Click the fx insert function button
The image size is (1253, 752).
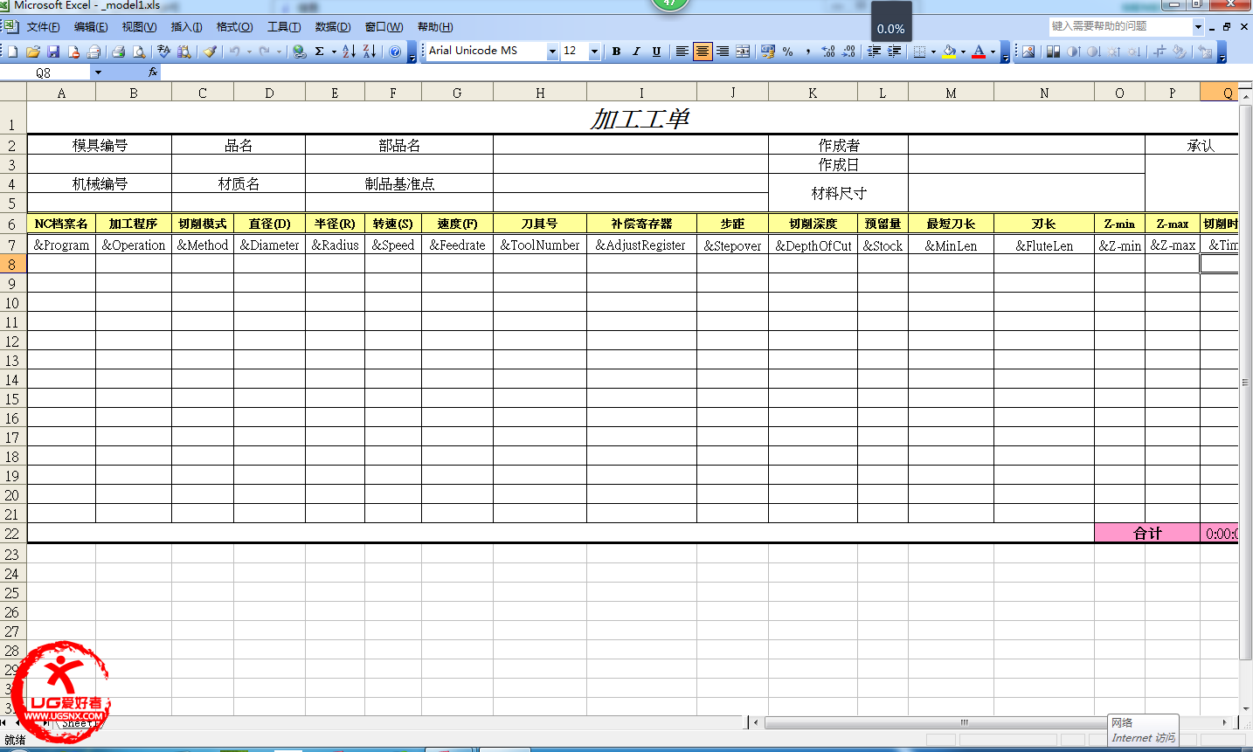pos(153,72)
